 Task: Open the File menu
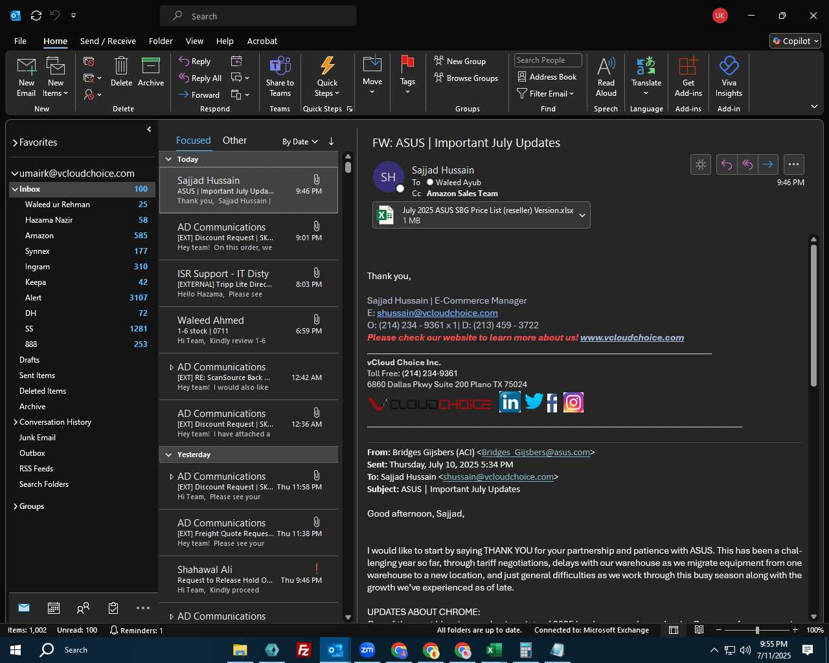pos(20,41)
